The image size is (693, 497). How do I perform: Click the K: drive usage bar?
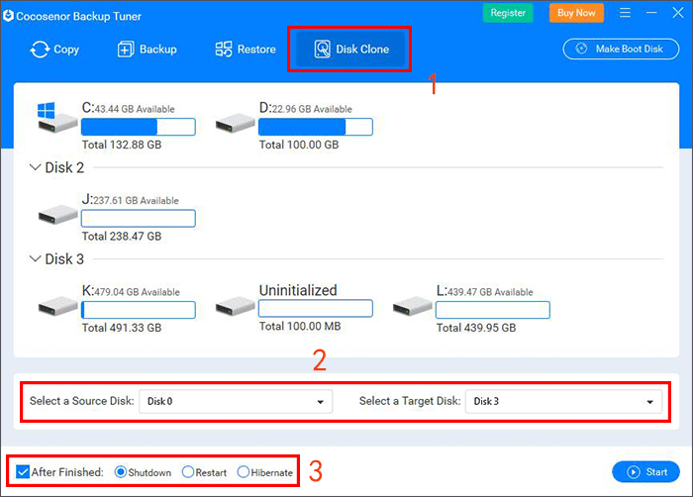[x=139, y=310]
